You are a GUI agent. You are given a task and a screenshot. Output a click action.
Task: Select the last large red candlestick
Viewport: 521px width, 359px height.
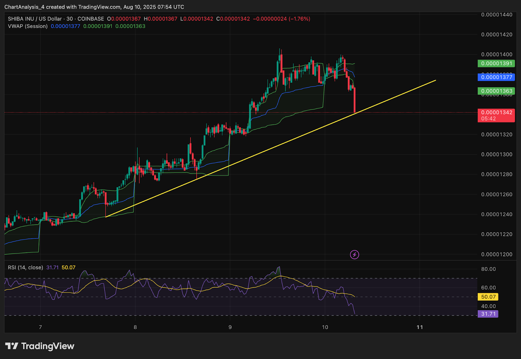[354, 100]
